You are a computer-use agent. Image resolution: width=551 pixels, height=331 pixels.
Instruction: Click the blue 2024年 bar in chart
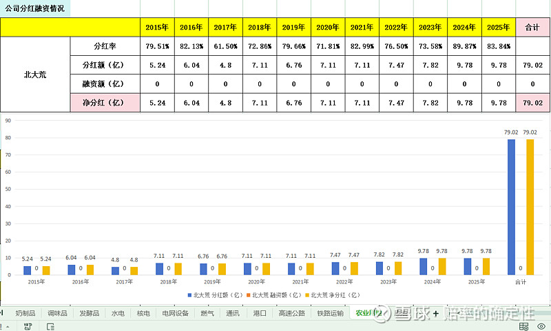[x=424, y=266]
